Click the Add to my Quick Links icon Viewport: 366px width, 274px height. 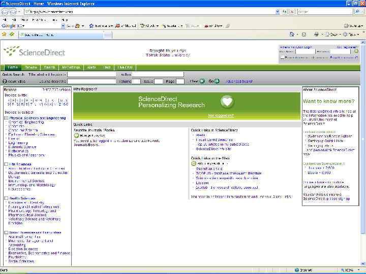point(194,163)
